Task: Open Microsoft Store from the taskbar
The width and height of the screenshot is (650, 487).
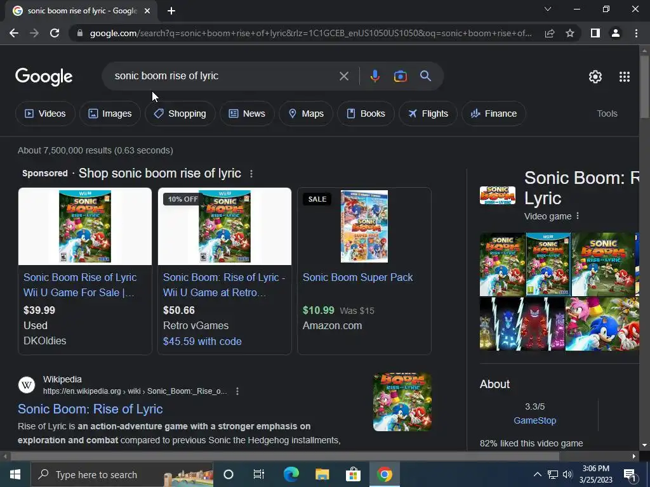Action: [353, 474]
